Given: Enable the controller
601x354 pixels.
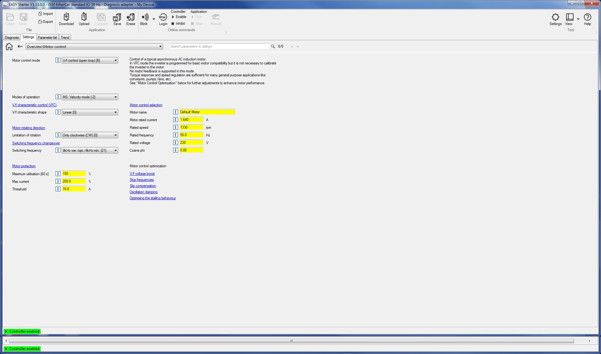Looking at the screenshot, I should [179, 17].
